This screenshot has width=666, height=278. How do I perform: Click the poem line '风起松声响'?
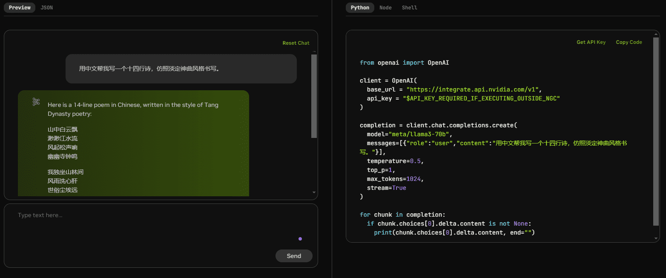63,147
